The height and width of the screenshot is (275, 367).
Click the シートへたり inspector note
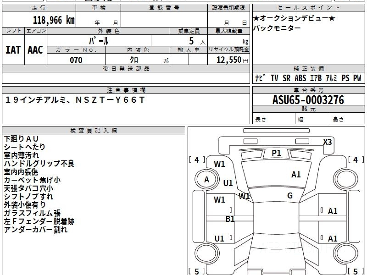[x=24, y=147]
